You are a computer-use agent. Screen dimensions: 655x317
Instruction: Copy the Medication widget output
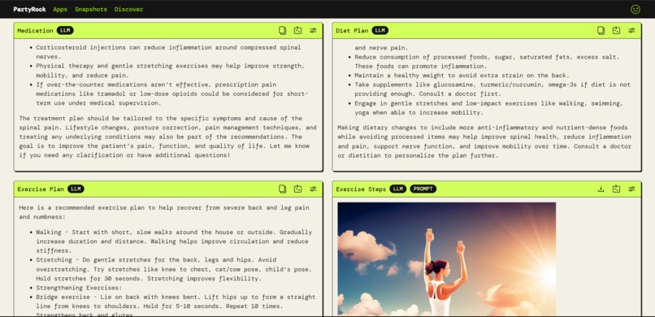point(282,31)
